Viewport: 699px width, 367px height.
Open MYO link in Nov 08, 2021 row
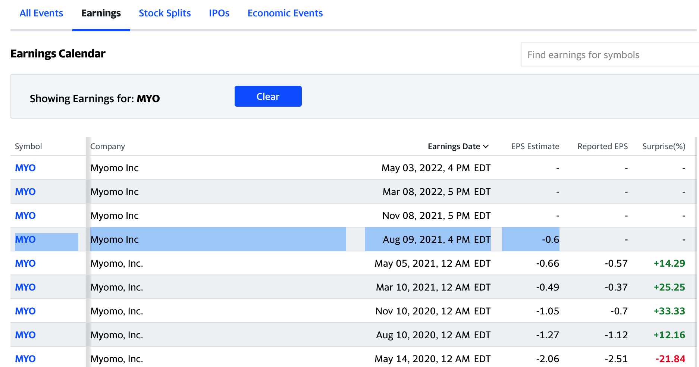pos(25,216)
